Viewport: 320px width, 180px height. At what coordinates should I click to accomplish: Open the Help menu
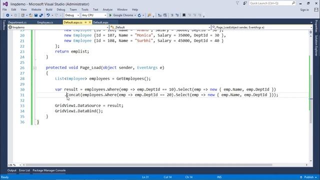click(x=135, y=9)
